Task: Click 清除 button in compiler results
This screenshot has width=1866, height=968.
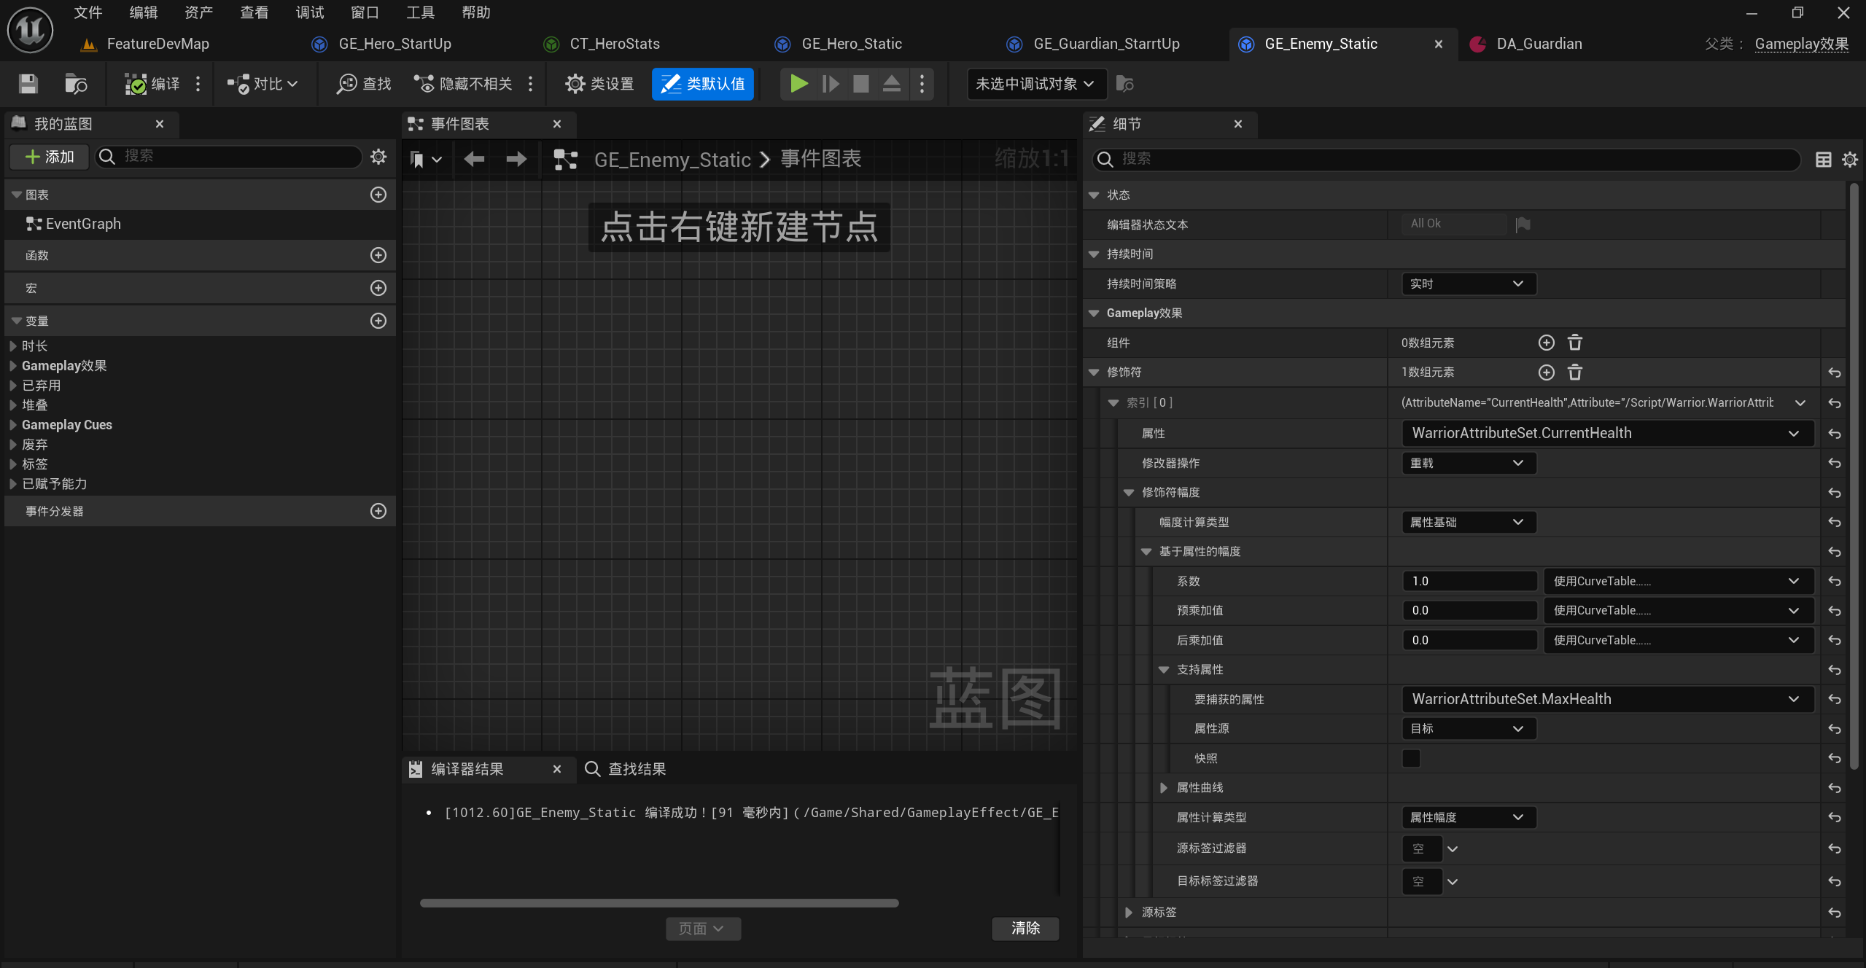Action: (x=1023, y=927)
